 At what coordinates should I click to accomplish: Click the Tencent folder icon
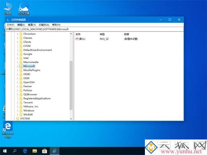21,102
